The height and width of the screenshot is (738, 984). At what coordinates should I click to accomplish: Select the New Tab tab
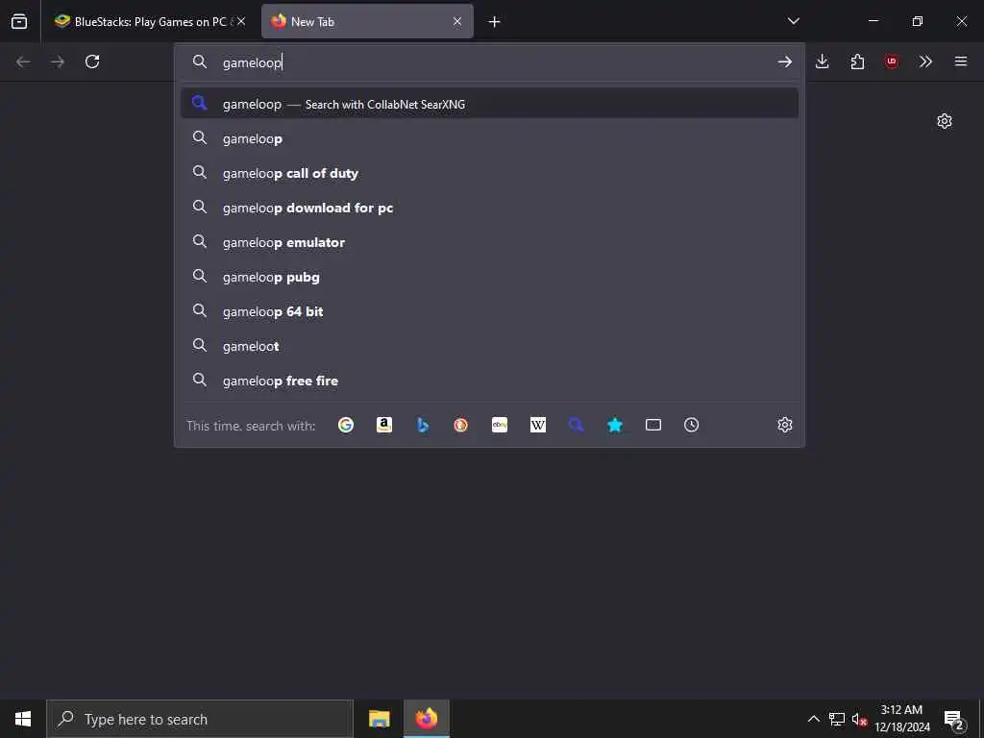[x=367, y=21]
